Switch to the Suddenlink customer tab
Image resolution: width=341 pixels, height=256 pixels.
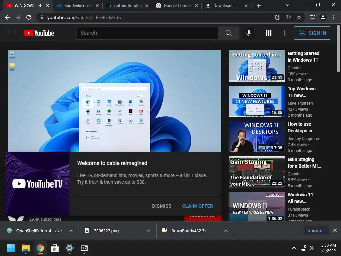point(78,6)
